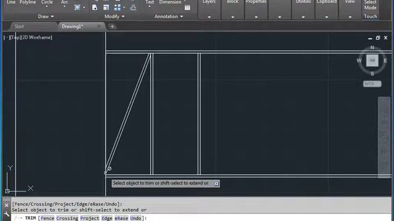Click N on the ViewCube compass
This screenshot has width=394, height=221.
point(372,47)
